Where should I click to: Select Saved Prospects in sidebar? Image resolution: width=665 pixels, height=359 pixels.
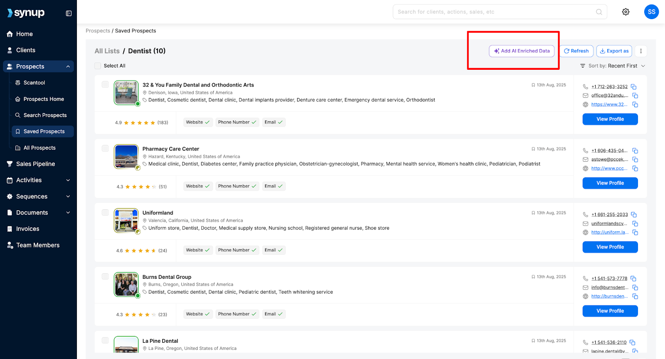click(42, 131)
